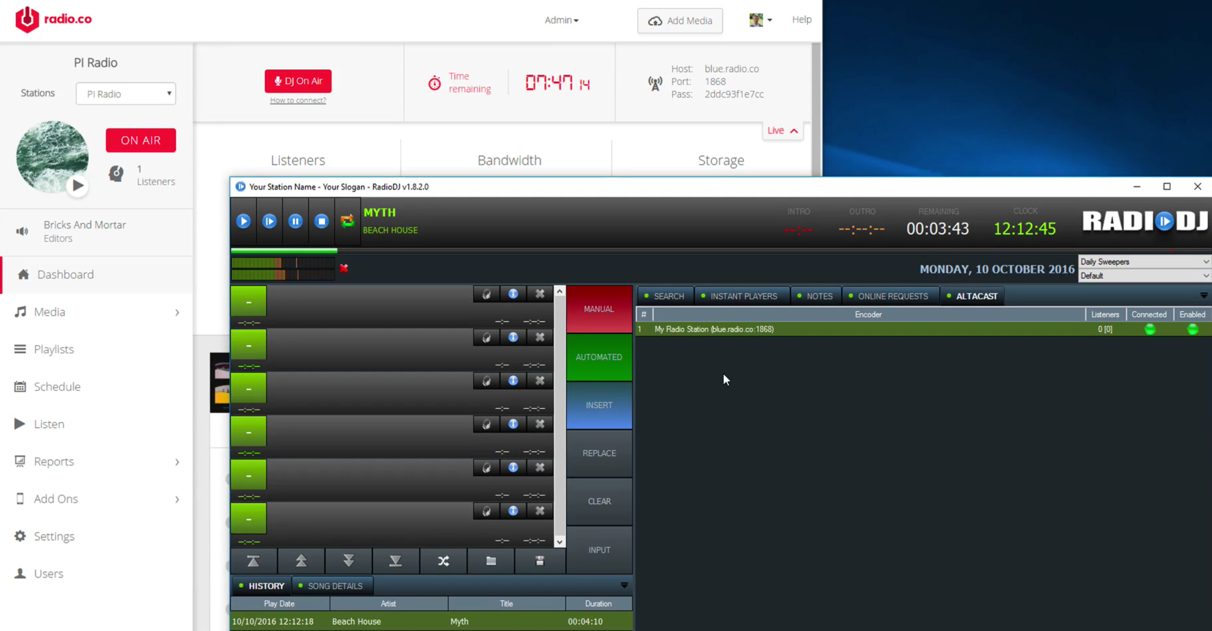Pause the current track in RadioDJ

(x=295, y=221)
